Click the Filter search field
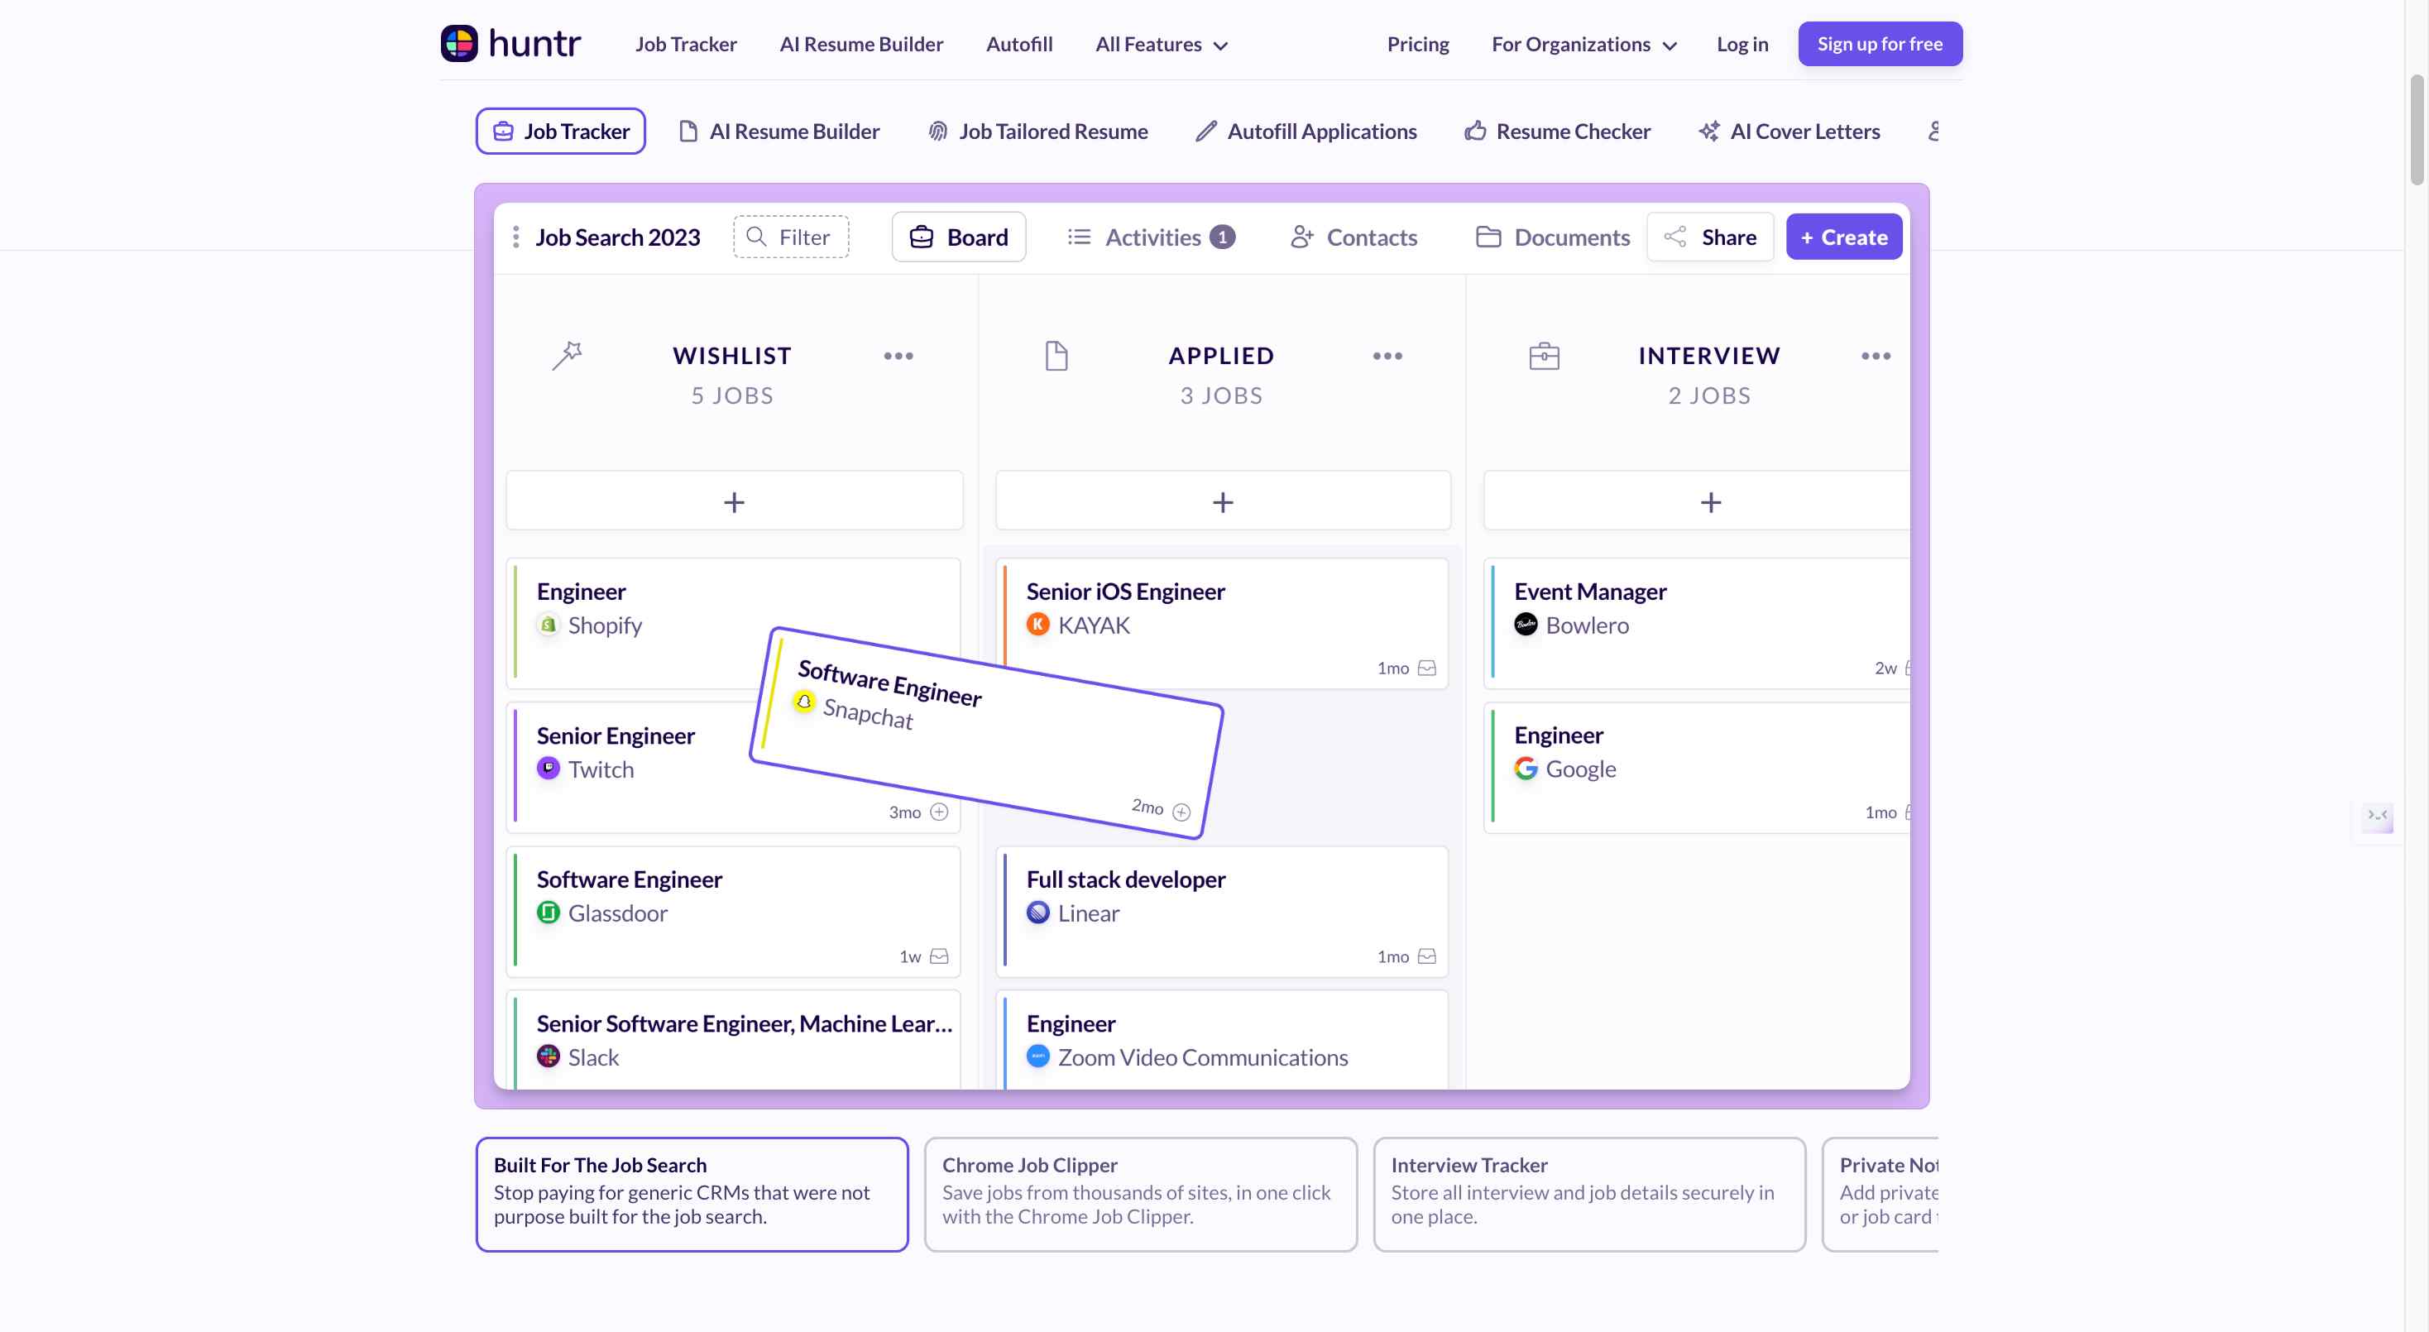Viewport: 2429px width, 1332px height. click(790, 237)
